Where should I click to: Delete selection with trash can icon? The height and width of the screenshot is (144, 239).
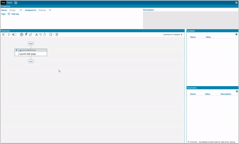[x=57, y=35]
